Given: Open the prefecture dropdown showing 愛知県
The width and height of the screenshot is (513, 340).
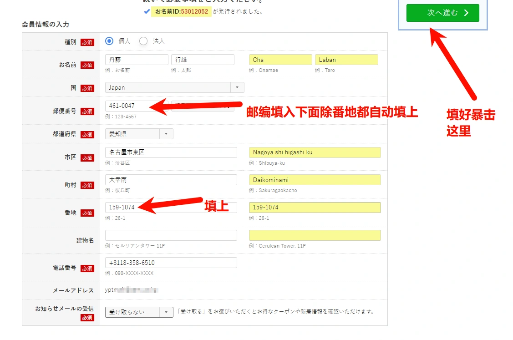Looking at the screenshot, I should pos(139,134).
